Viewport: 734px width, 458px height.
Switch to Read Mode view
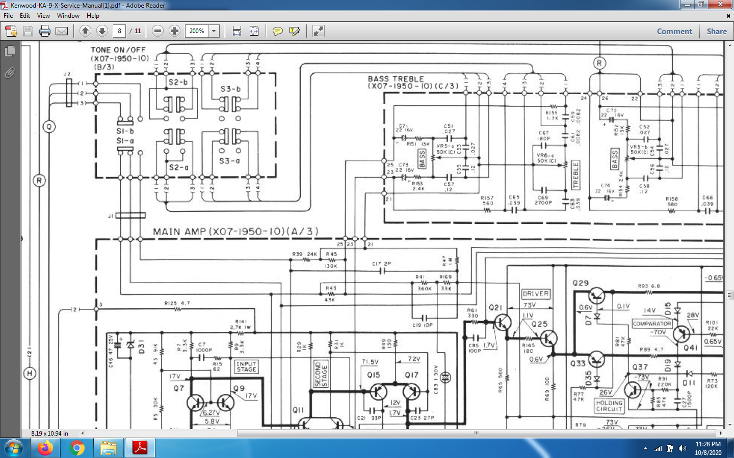pyautogui.click(x=319, y=31)
